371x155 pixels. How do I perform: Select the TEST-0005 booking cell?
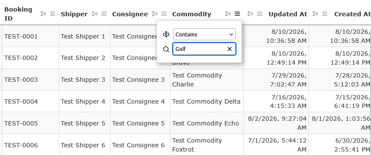tap(30, 123)
